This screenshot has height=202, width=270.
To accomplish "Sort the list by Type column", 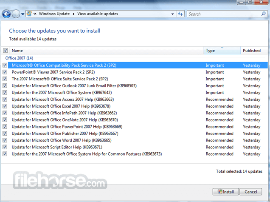I will click(210, 51).
